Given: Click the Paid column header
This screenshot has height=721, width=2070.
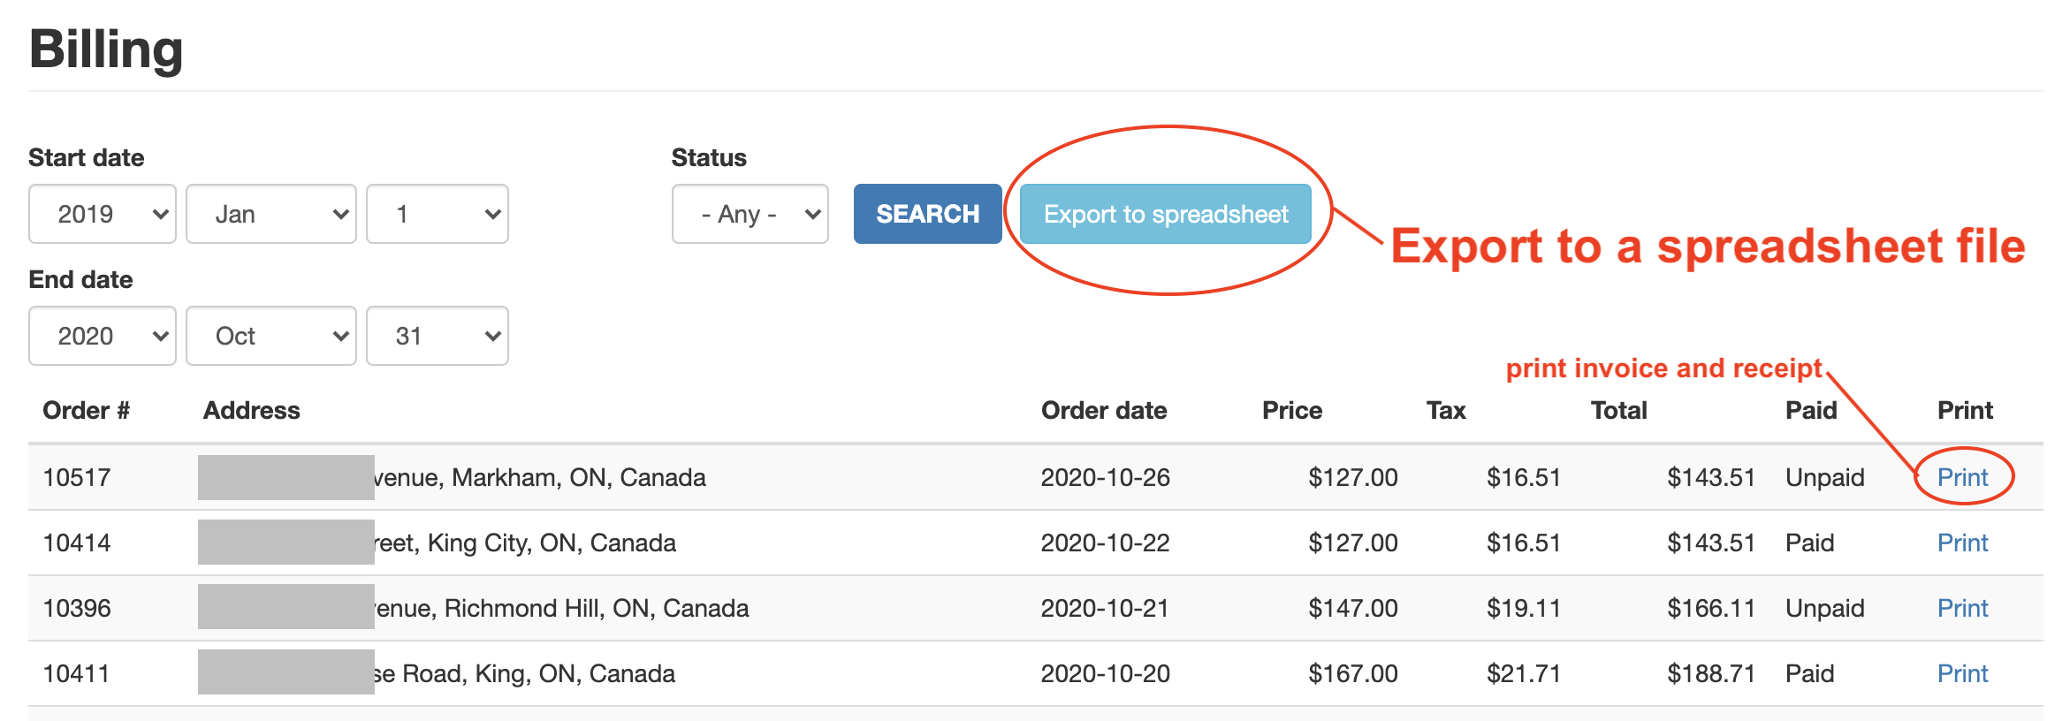Looking at the screenshot, I should (x=1810, y=410).
